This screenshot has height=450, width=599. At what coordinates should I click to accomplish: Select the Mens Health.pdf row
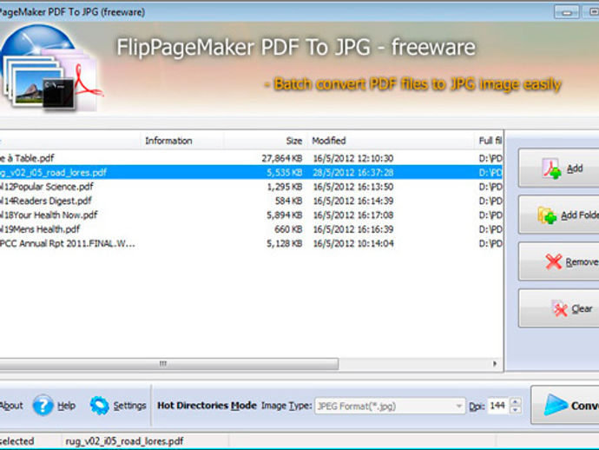coord(251,229)
